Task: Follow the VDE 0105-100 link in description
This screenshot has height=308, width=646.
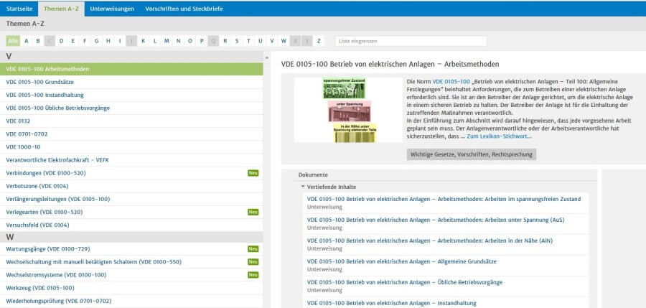Action: pos(451,82)
